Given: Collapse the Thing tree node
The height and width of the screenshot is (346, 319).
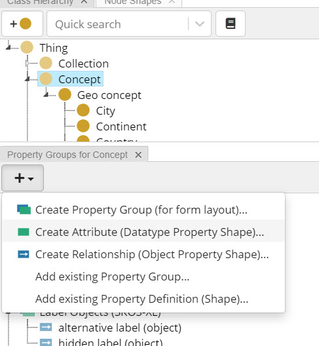Looking at the screenshot, I should (x=8, y=47).
